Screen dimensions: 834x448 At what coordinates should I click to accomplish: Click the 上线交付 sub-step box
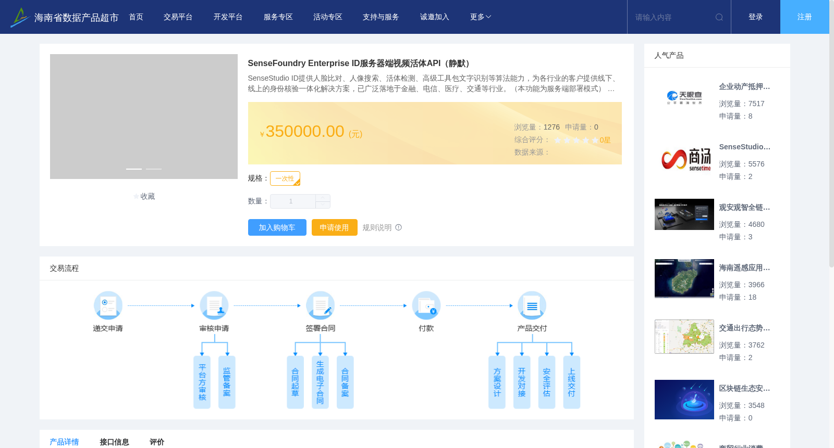pyautogui.click(x=572, y=382)
